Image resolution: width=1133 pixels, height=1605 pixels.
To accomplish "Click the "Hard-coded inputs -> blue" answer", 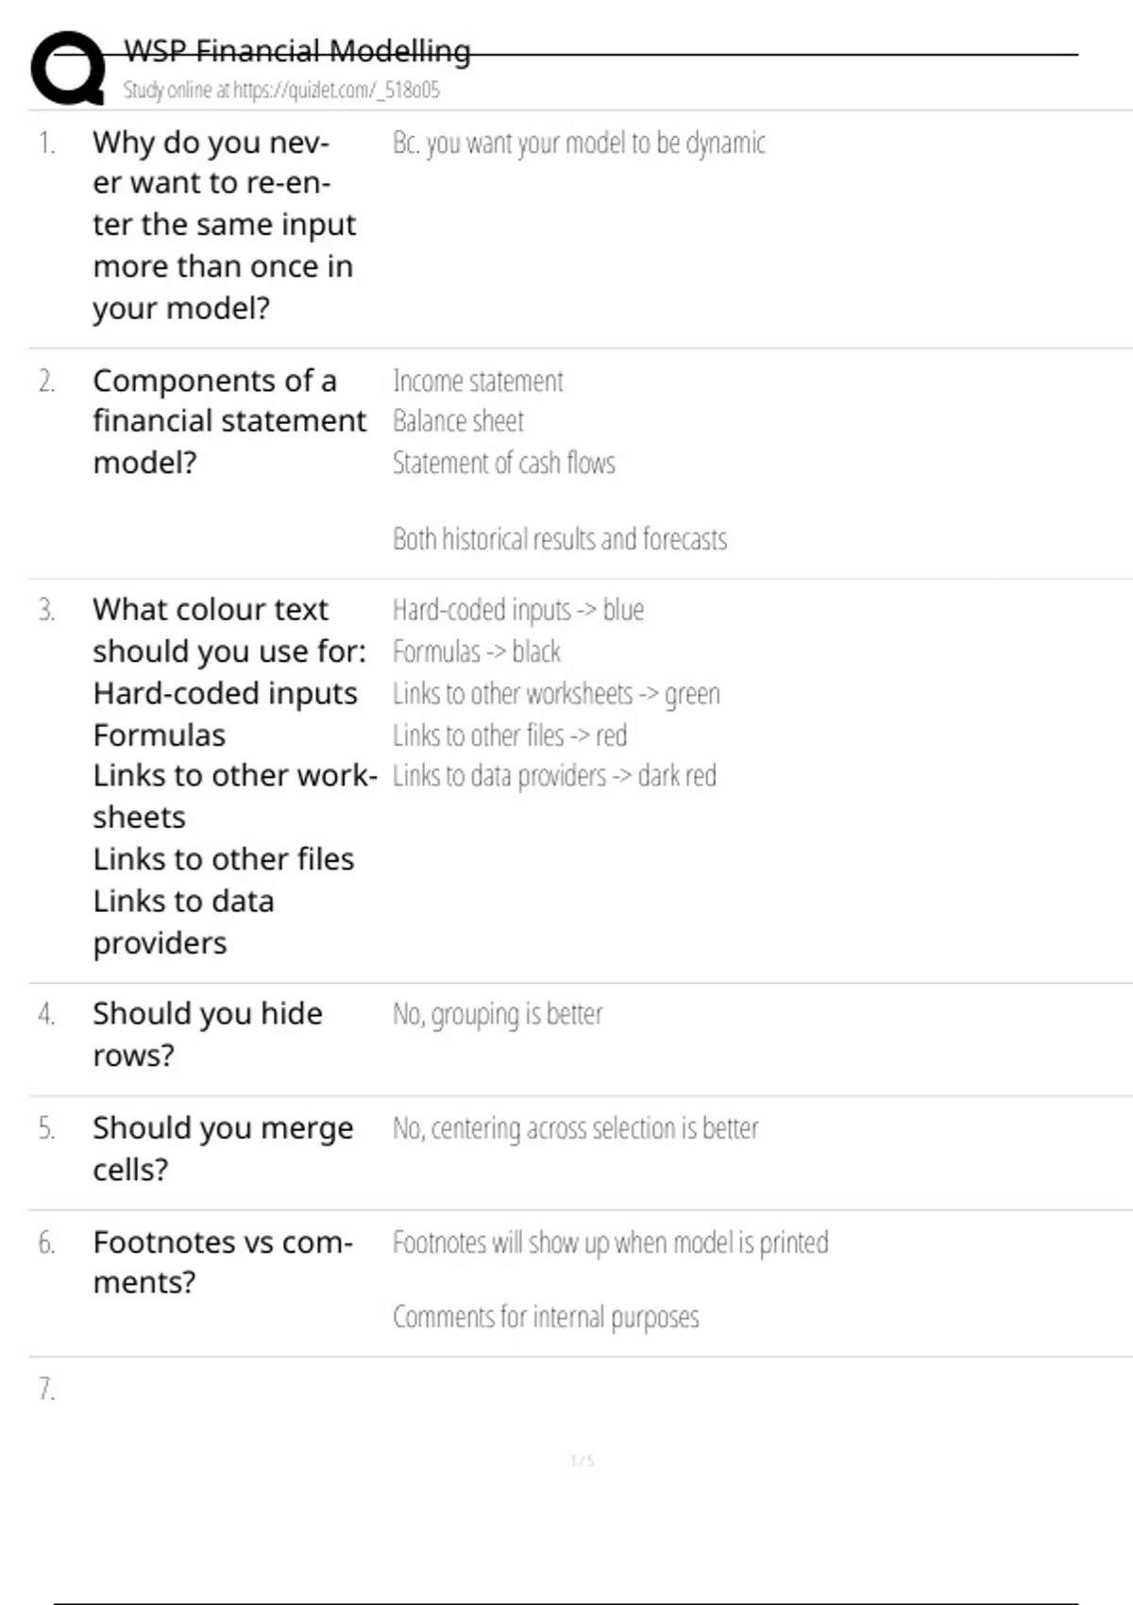I will point(517,610).
